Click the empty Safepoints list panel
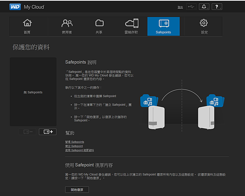This screenshot has height=196, width=245. click(33, 92)
